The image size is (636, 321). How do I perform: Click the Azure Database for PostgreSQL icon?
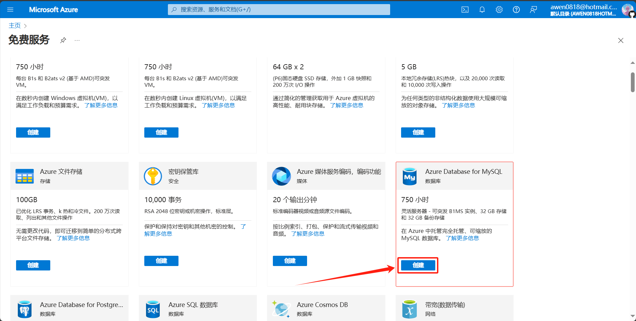pos(25,309)
